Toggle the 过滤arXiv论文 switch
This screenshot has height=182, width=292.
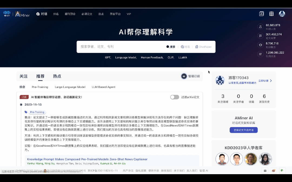point(174,97)
